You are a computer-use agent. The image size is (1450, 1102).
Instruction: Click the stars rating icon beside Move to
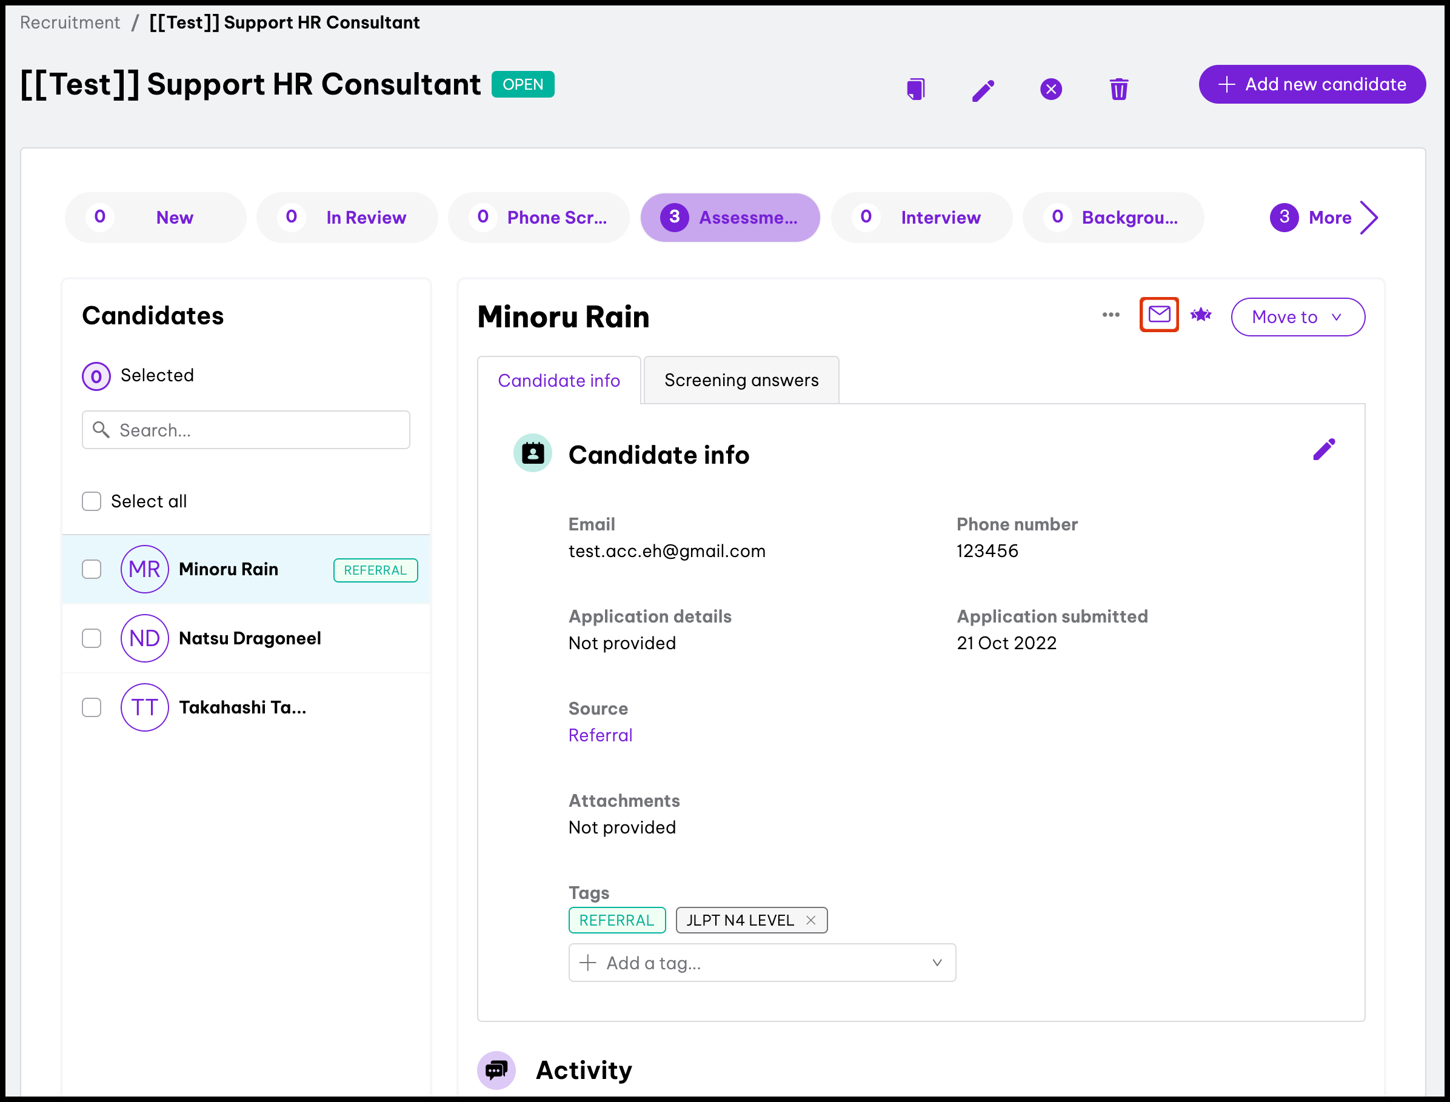tap(1200, 316)
